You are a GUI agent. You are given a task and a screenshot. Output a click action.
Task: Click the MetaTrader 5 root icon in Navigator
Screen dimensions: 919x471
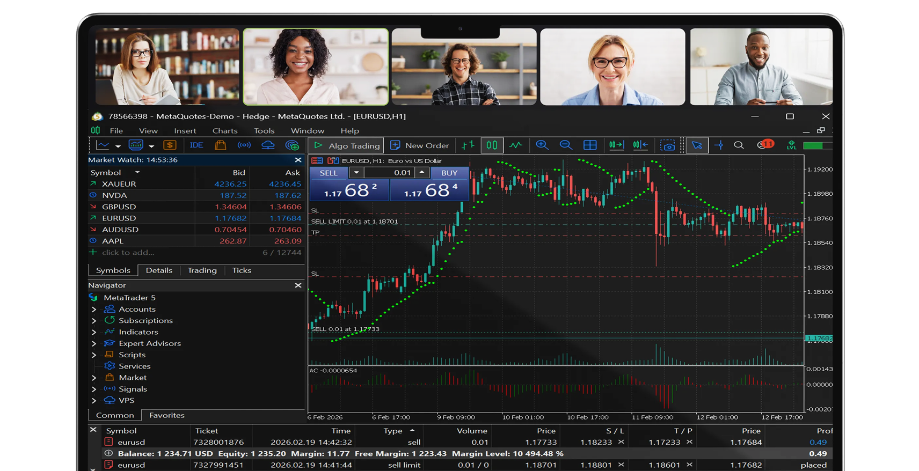(94, 298)
